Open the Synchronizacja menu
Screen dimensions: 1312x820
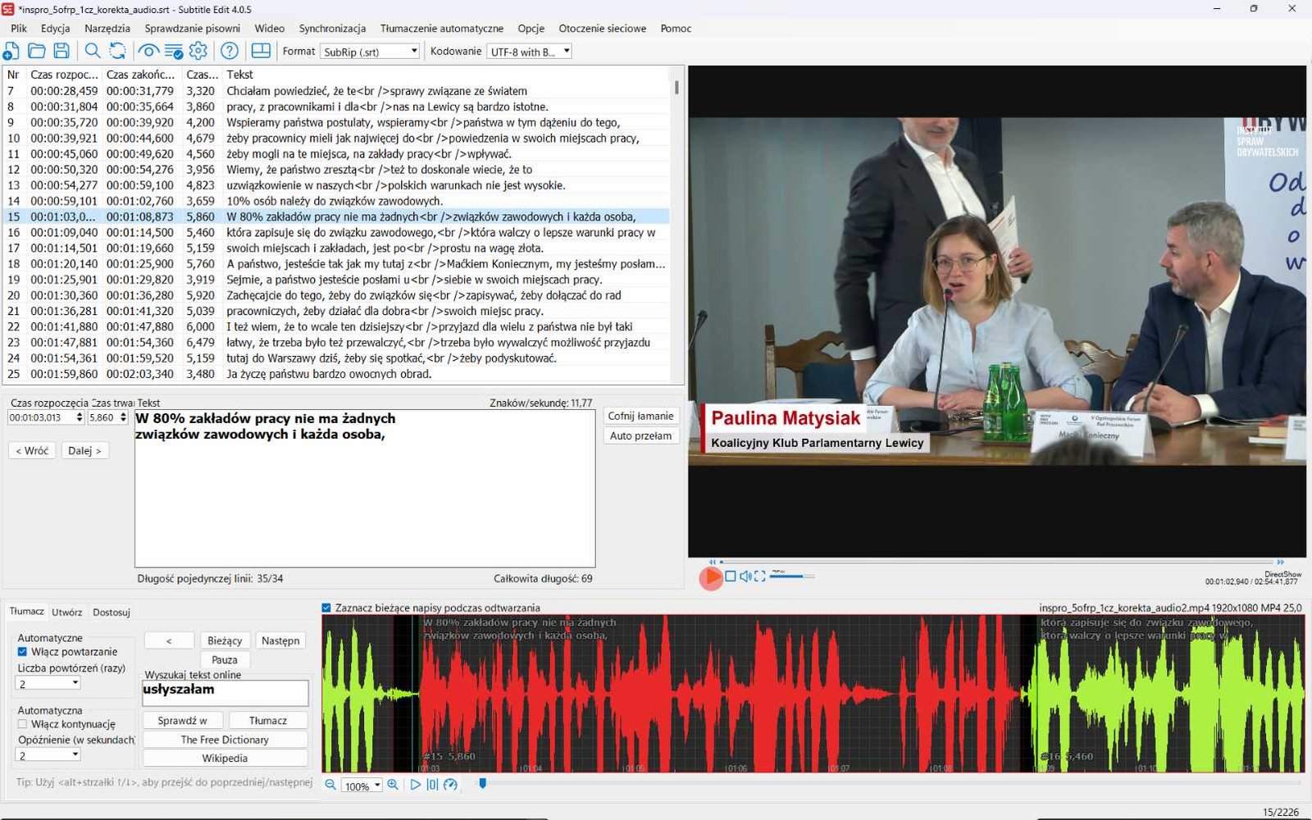point(332,28)
